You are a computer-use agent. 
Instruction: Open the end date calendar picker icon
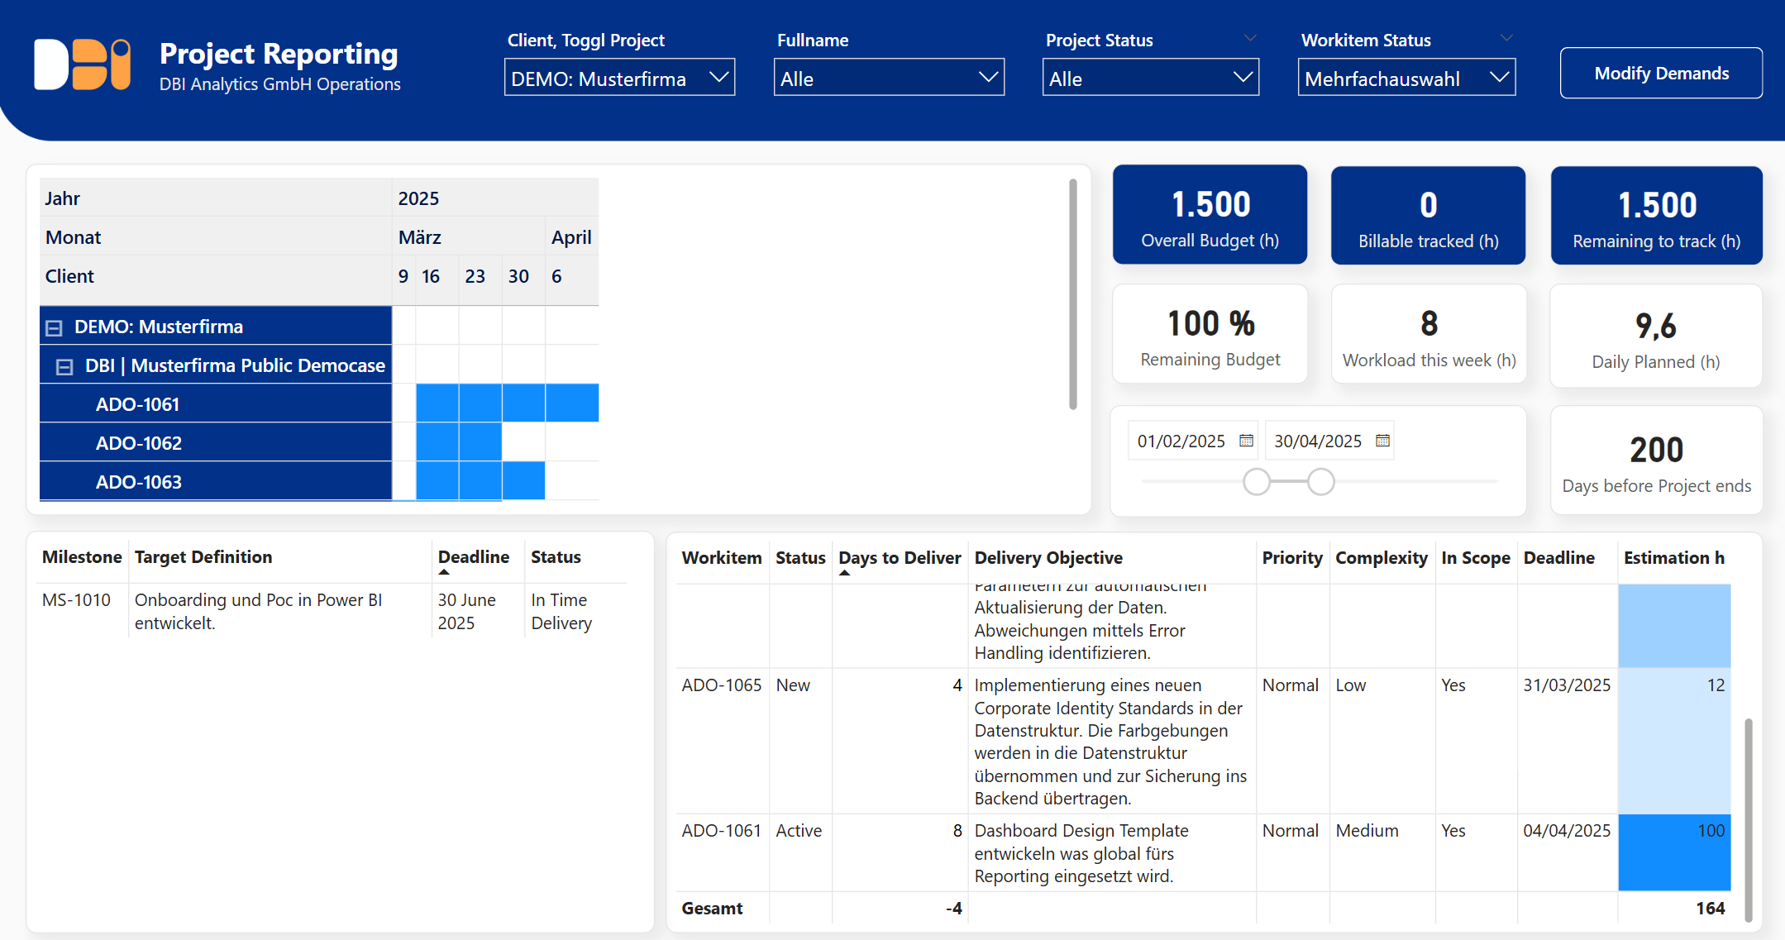point(1382,441)
